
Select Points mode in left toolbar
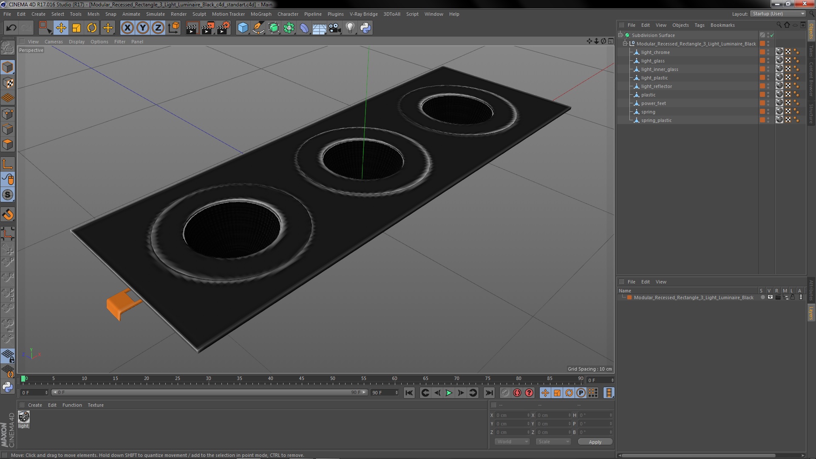[8, 114]
